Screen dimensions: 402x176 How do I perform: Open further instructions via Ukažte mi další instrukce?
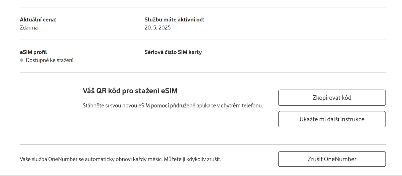coord(332,119)
